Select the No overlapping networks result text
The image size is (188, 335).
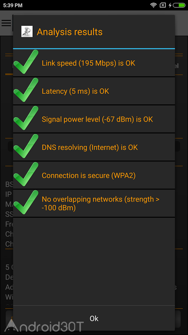pos(101,203)
